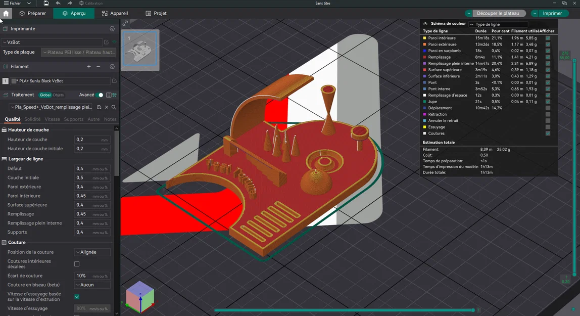The height and width of the screenshot is (316, 580).
Task: Search process presets with the magnifier icon
Action: point(115,107)
